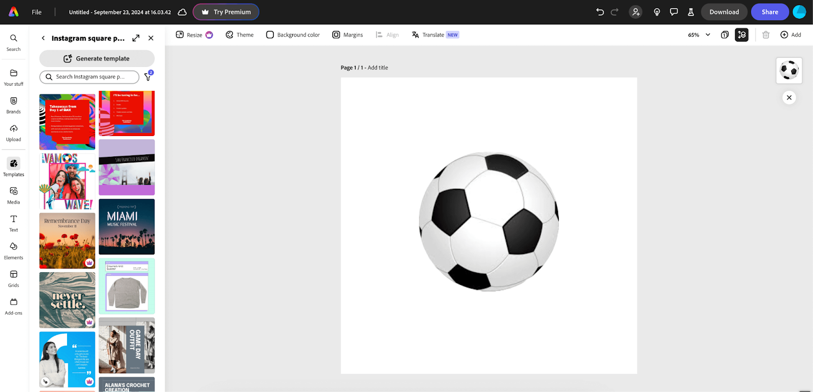Click the cloud sync status icon
This screenshot has height=392, width=813.
pos(182,12)
